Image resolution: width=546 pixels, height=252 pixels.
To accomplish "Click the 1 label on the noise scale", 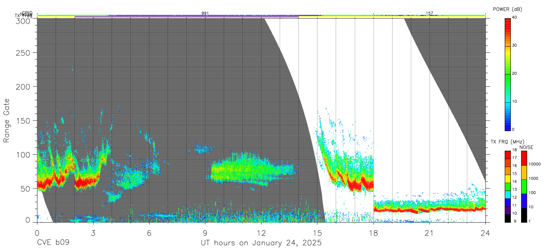I will pyautogui.click(x=529, y=221).
